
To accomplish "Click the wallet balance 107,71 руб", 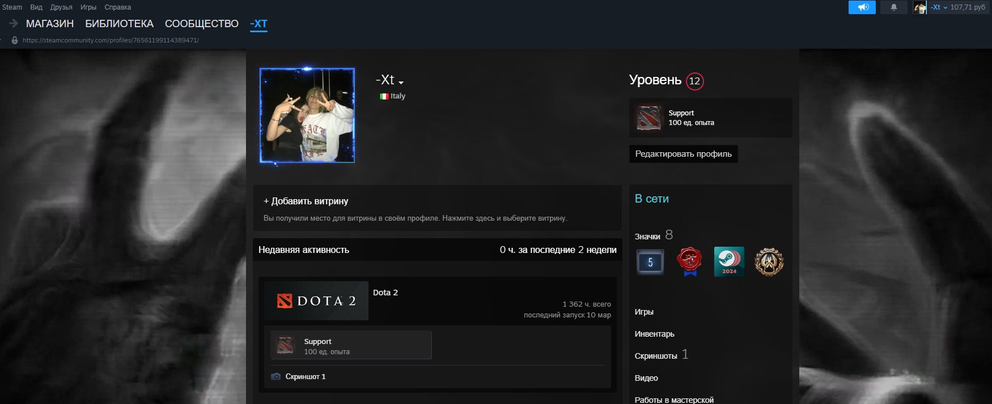I will click(968, 7).
